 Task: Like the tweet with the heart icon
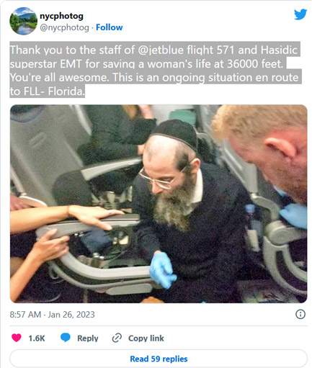[x=17, y=338]
